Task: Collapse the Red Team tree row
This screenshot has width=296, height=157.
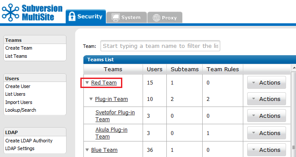Action: click(x=87, y=82)
